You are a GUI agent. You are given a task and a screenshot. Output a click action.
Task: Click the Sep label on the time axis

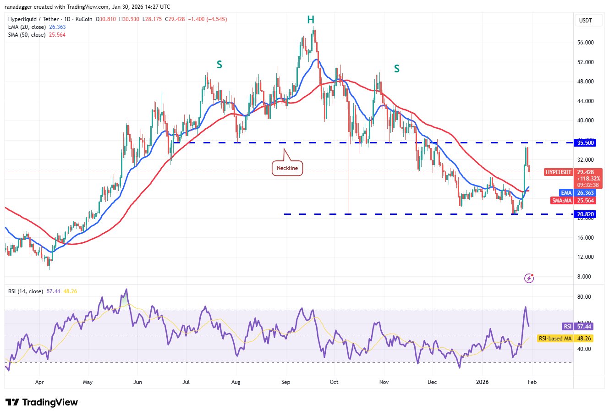point(285,382)
